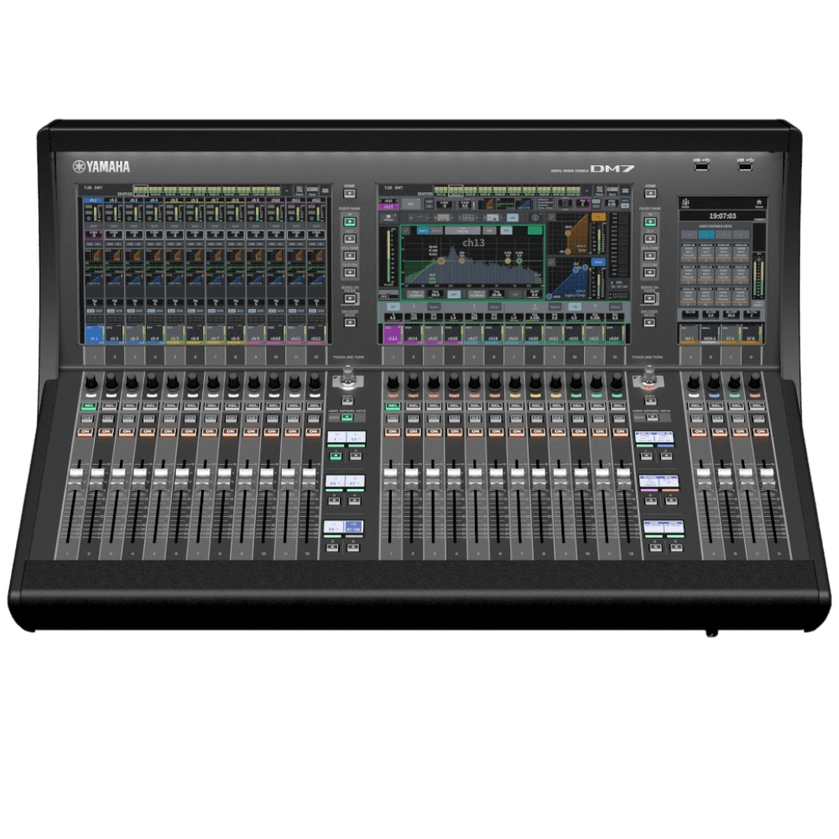Viewport: 839px width, 839px height.
Task: Tap the Patch icon on the left touchscreen
Action: [x=300, y=191]
